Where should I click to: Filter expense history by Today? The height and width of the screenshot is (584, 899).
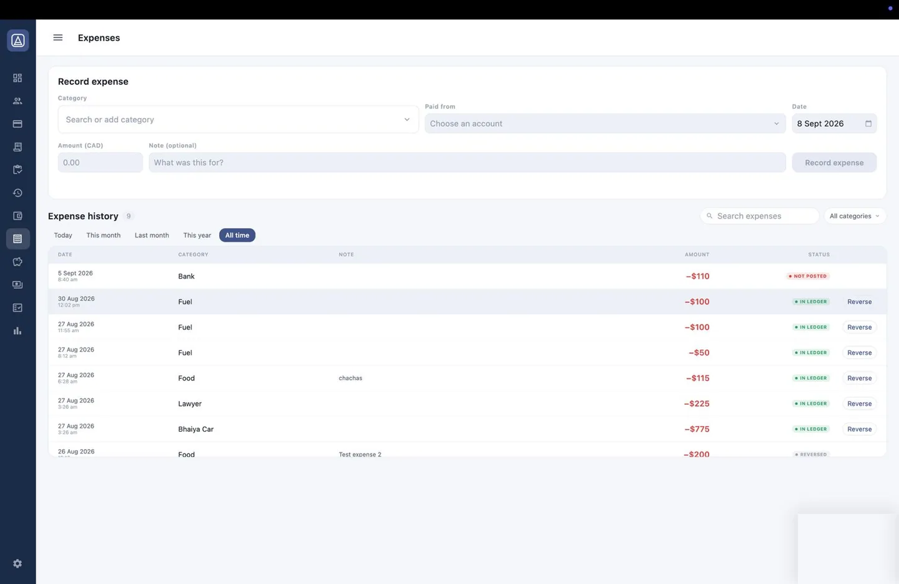(63, 235)
